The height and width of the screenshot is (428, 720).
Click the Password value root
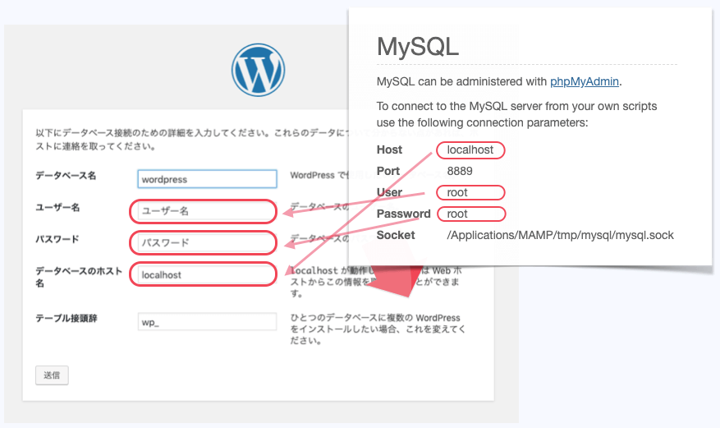coord(457,214)
